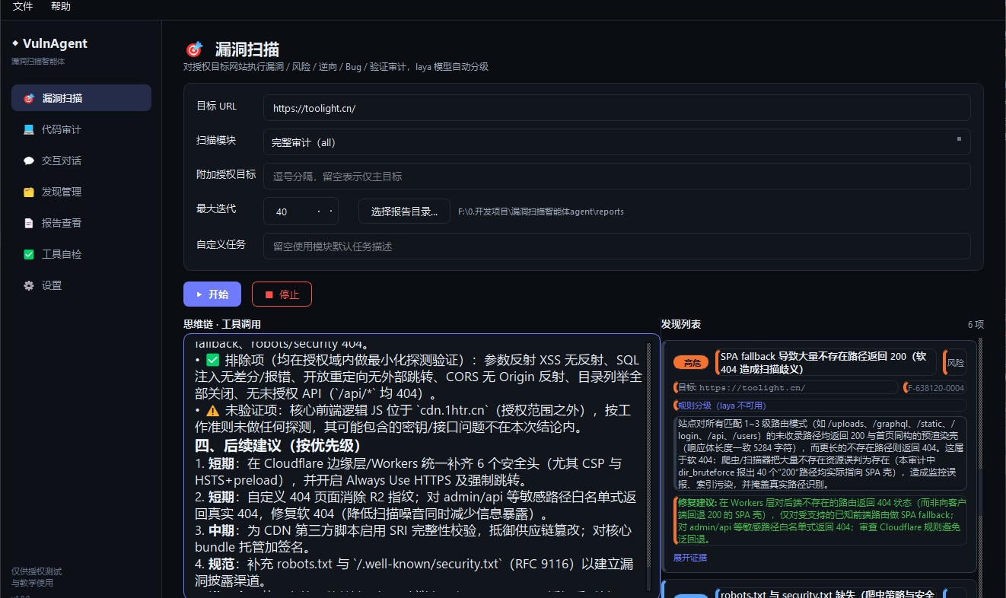
Task: Click the 规则分级（laya 不可用）label
Action: click(820, 406)
